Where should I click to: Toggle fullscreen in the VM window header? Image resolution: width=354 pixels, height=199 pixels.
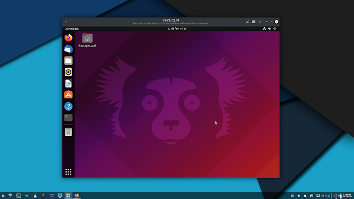pos(247,22)
